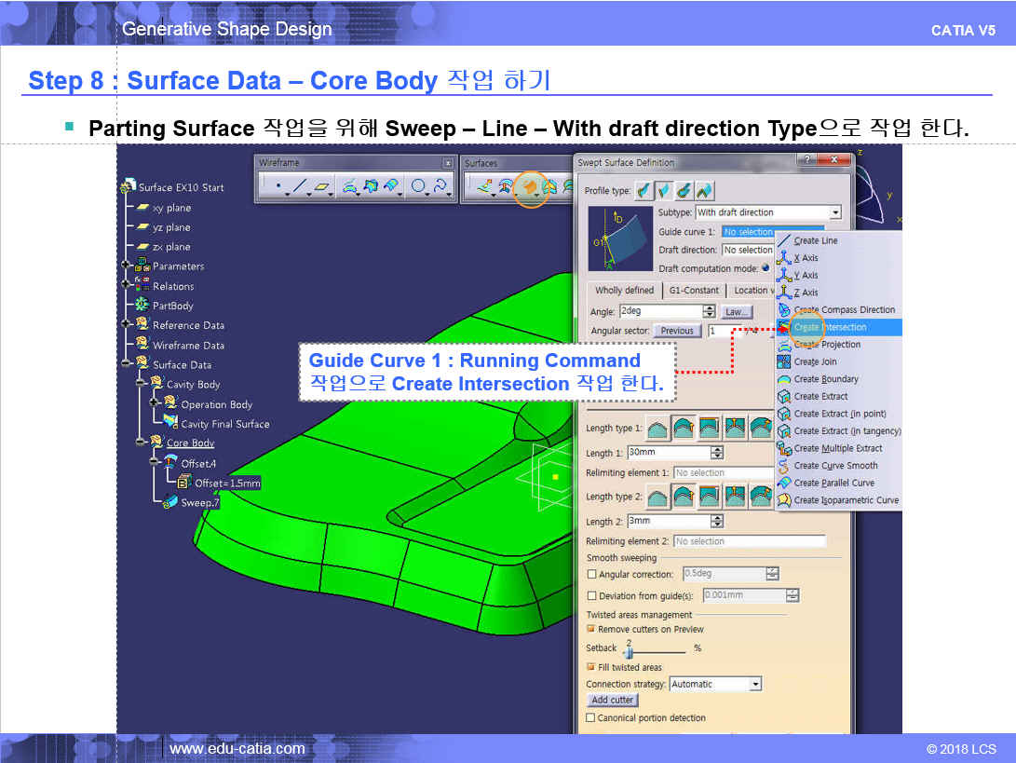The width and height of the screenshot is (1016, 763).
Task: Click the Add cutter button
Action: pos(612,700)
